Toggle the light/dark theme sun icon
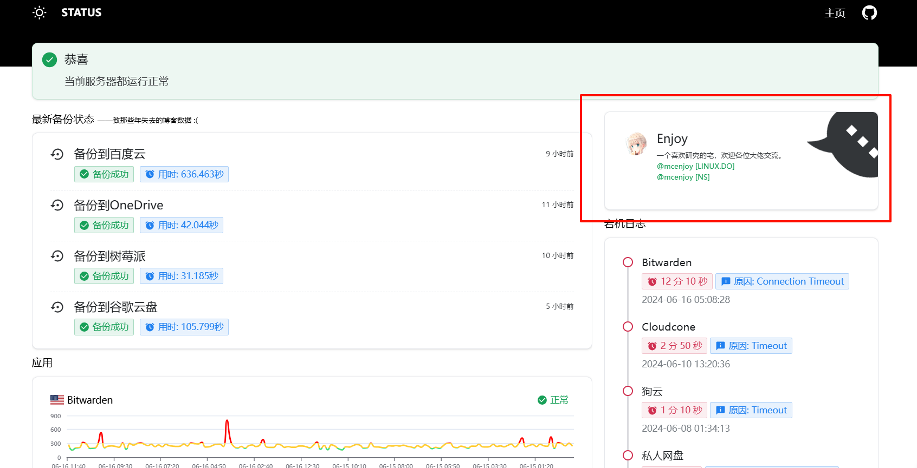The image size is (917, 468). coord(40,12)
